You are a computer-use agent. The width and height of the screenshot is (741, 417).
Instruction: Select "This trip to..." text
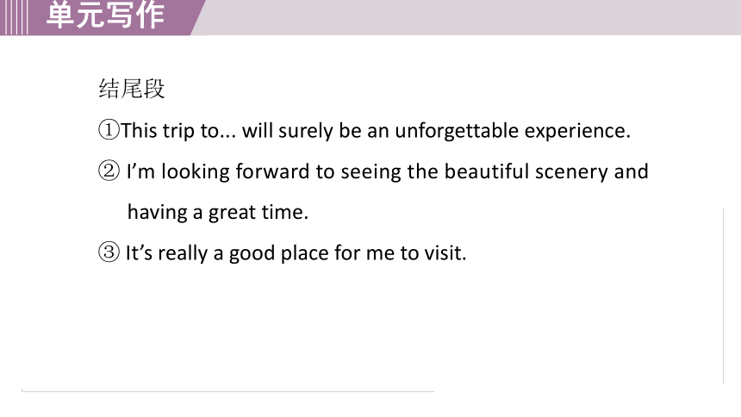[178, 131]
